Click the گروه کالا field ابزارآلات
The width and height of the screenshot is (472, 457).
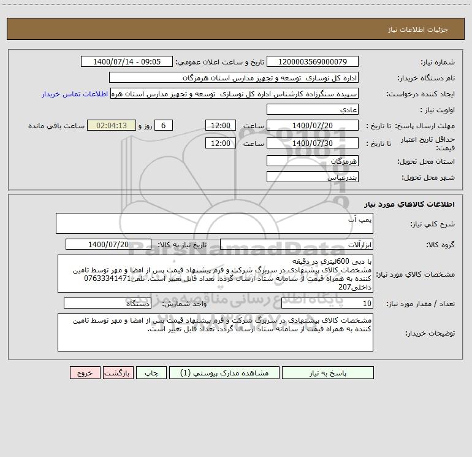coord(297,244)
